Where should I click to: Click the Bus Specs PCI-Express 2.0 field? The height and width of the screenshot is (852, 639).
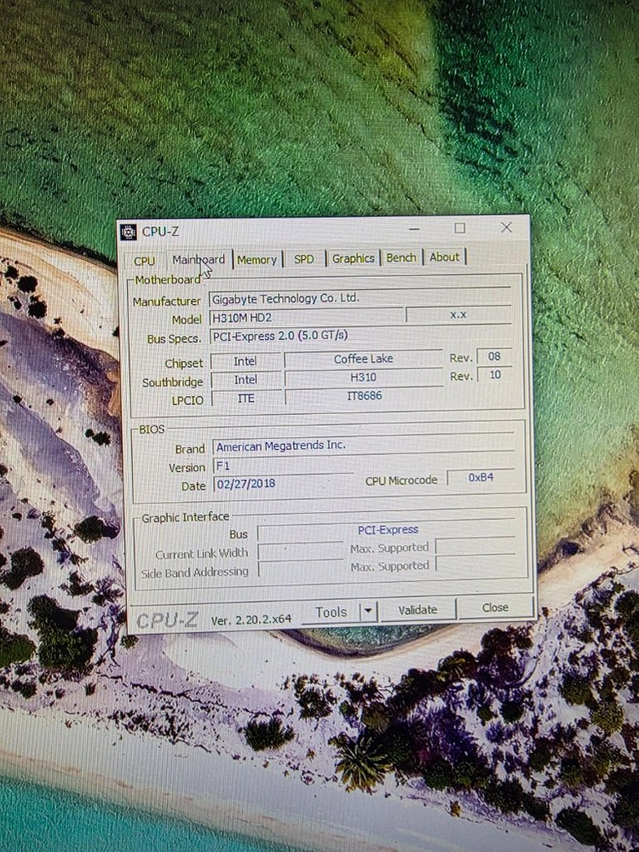[x=360, y=335]
